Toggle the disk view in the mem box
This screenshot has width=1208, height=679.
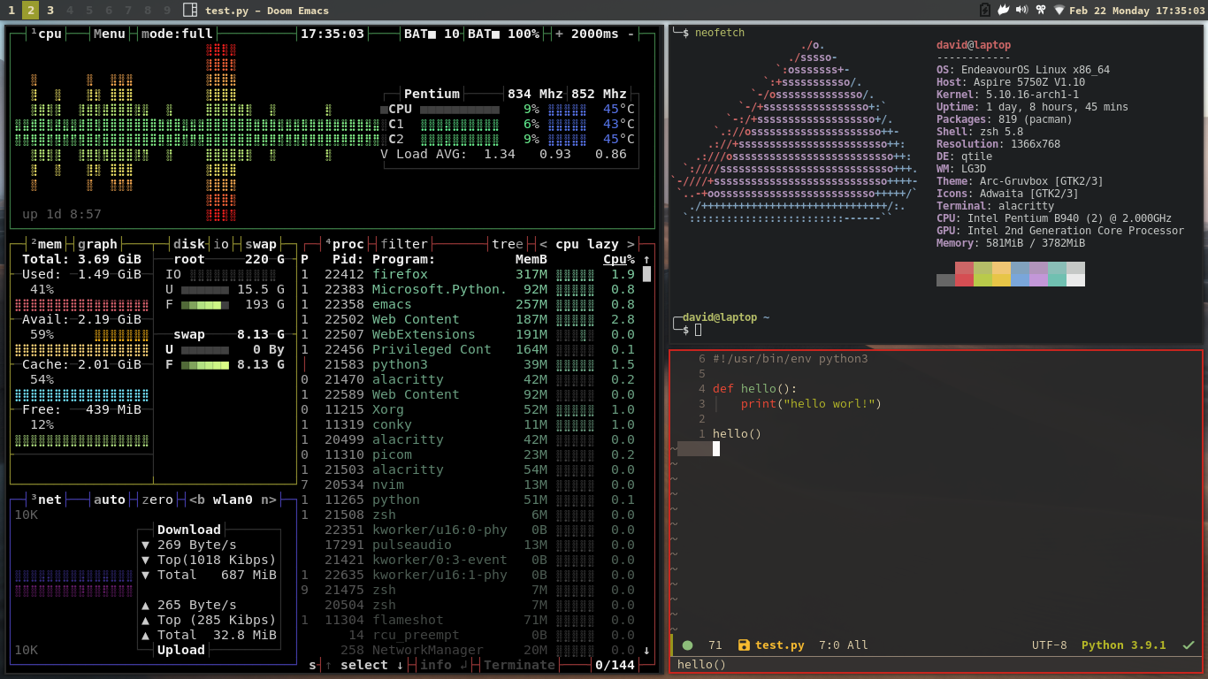(190, 244)
